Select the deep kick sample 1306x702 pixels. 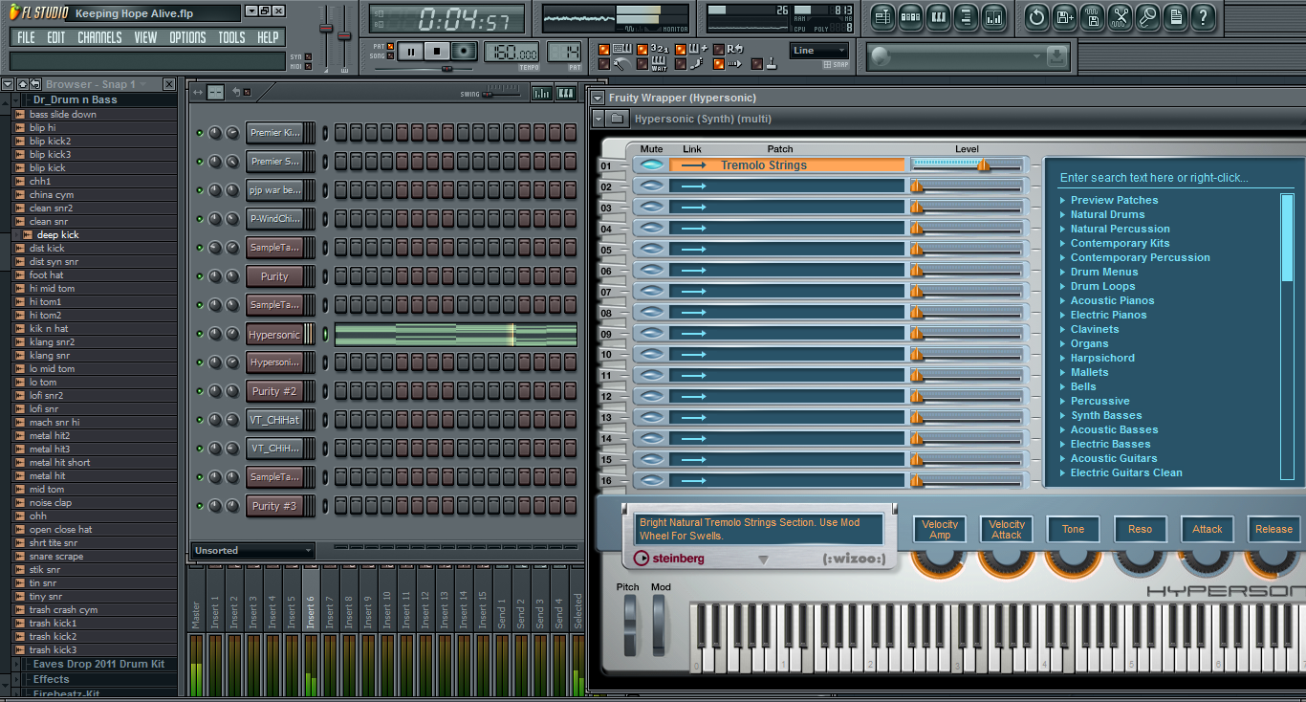58,234
